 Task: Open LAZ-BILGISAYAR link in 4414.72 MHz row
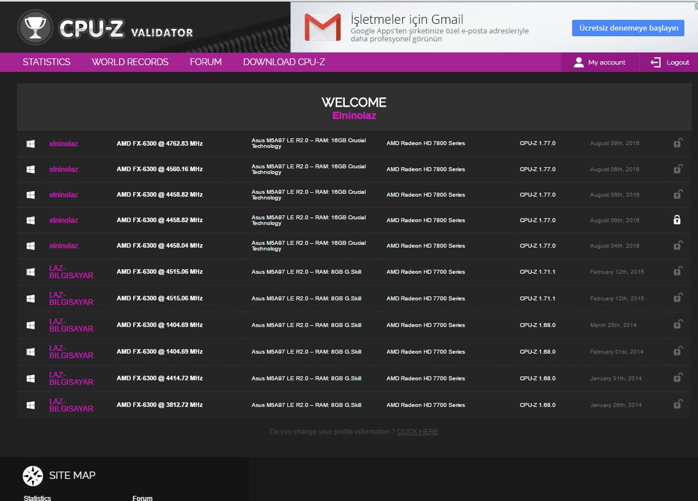pos(71,378)
